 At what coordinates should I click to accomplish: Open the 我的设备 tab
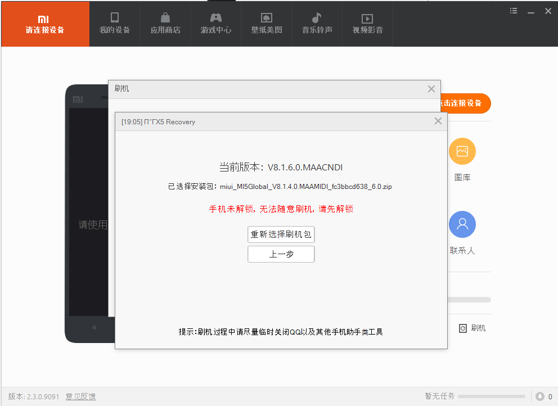click(115, 24)
